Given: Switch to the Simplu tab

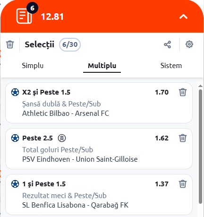Looking at the screenshot, I should [x=33, y=66].
